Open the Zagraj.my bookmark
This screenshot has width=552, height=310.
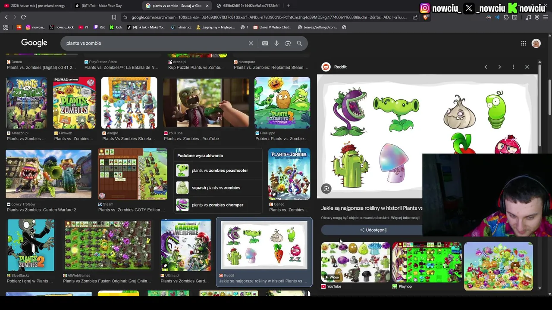click(216, 27)
